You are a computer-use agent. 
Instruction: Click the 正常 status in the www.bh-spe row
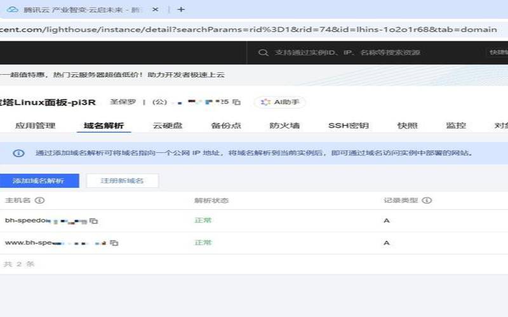(203, 243)
